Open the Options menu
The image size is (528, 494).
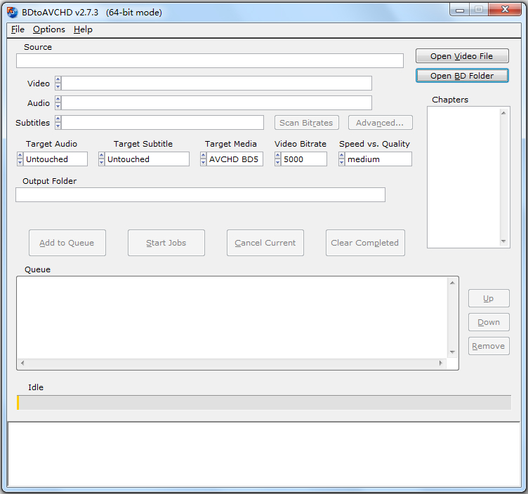click(49, 29)
